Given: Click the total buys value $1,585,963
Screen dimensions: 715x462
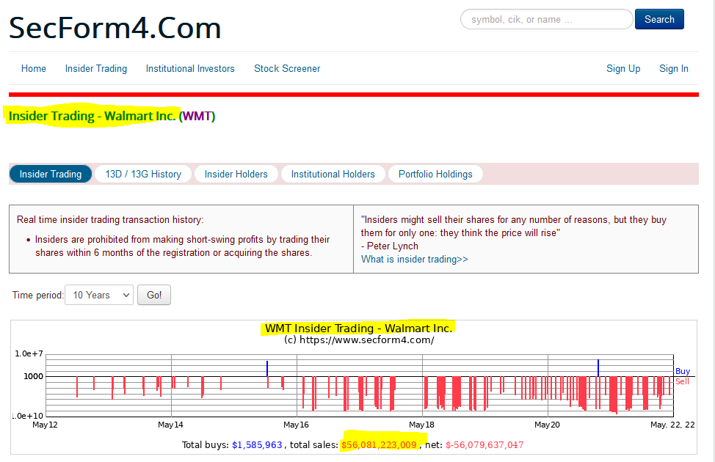Looking at the screenshot, I should (257, 444).
